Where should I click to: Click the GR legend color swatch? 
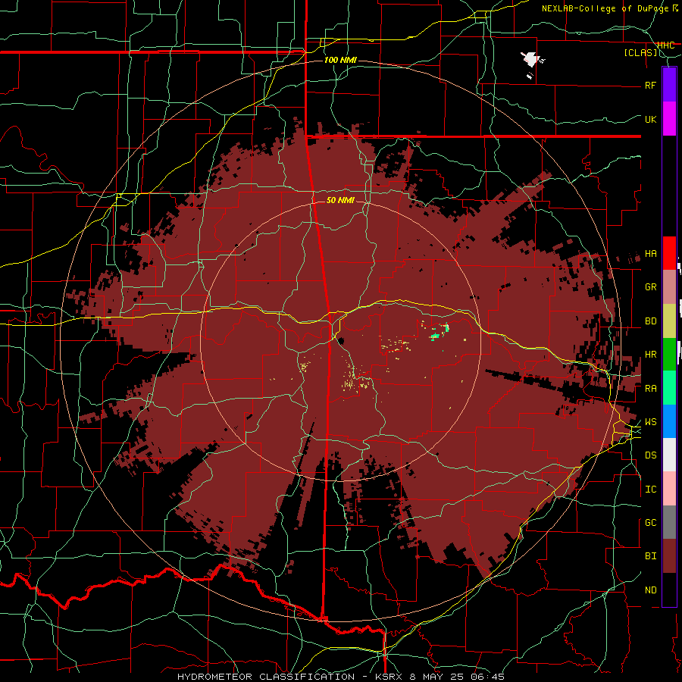pos(669,286)
